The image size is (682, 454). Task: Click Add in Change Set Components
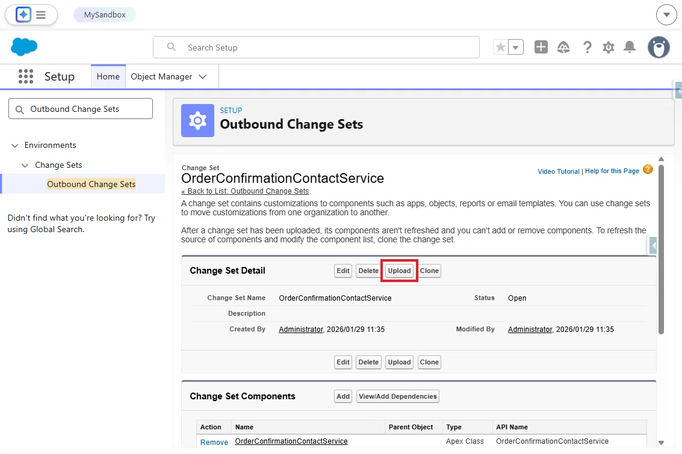click(343, 396)
